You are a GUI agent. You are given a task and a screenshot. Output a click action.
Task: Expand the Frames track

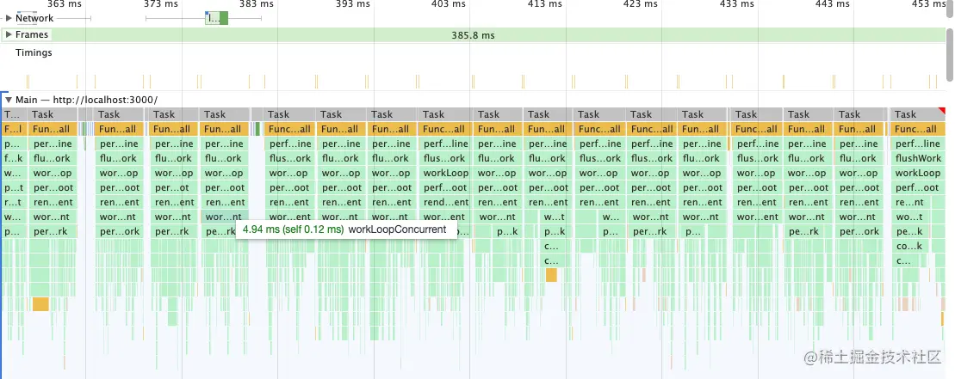point(9,34)
